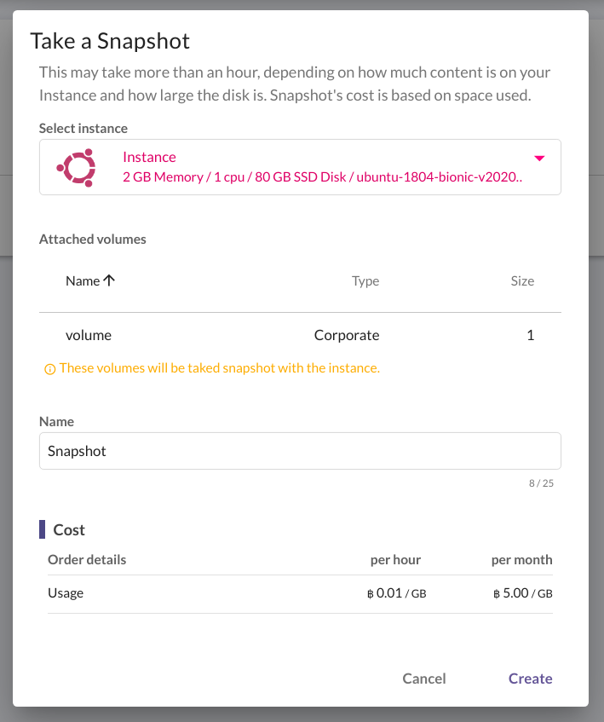The width and height of the screenshot is (604, 722).
Task: Click the volume size value 1
Action: click(x=531, y=335)
